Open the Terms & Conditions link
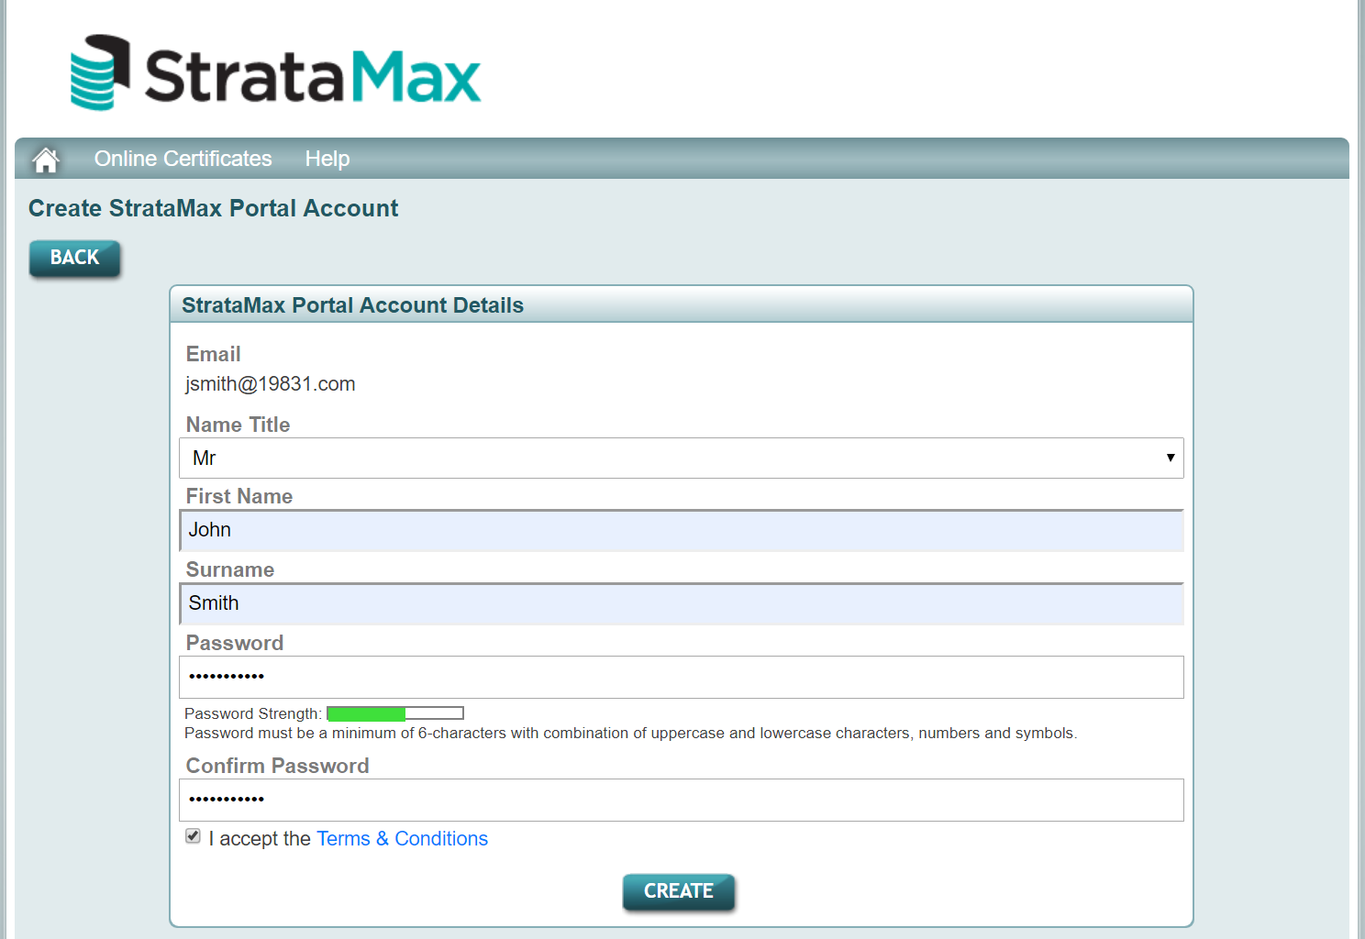 click(x=402, y=838)
